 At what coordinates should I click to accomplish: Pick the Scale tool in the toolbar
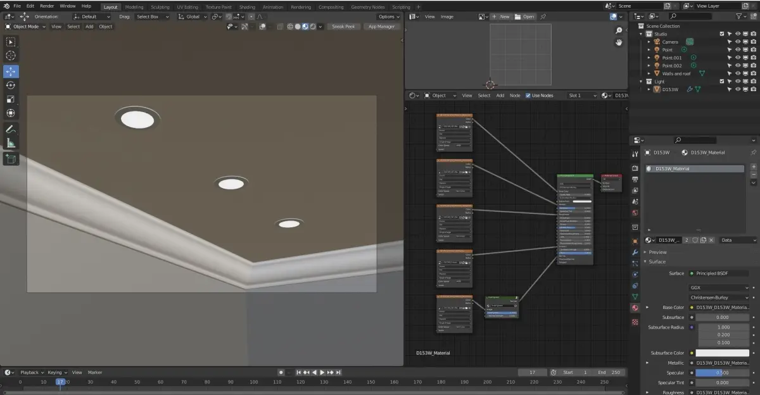11,99
